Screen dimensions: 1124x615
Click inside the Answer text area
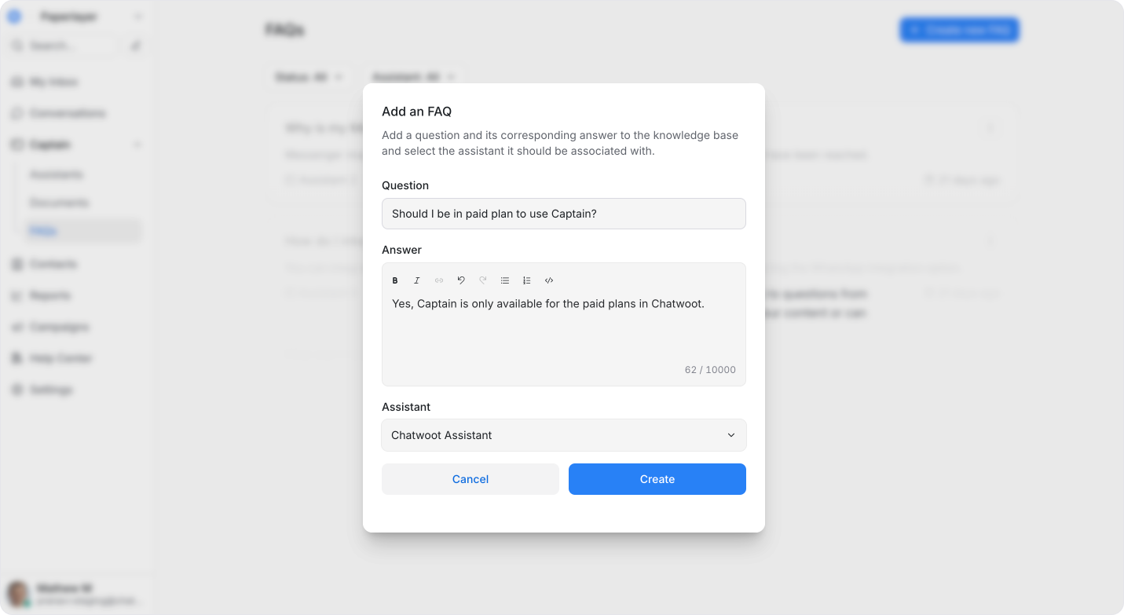(x=564, y=330)
